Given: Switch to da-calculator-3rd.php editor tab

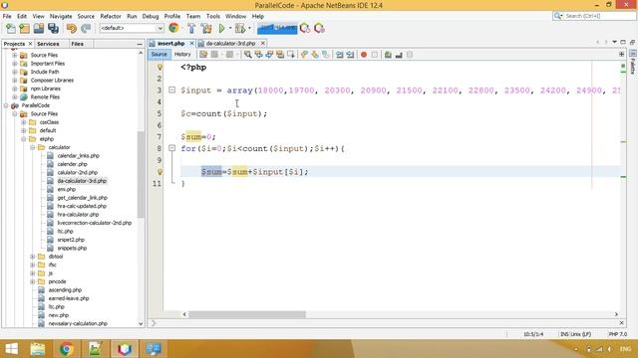Looking at the screenshot, I should 230,43.
